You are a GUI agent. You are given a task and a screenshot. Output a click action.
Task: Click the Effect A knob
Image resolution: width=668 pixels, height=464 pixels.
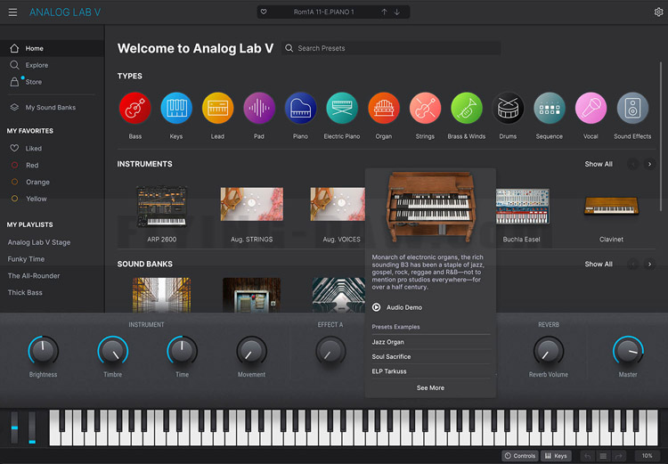pyautogui.click(x=330, y=351)
